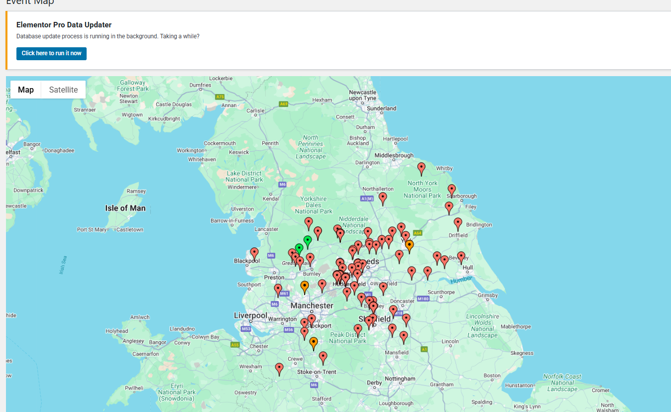Select the Darlington label
The height and width of the screenshot is (412, 671).
pos(367,163)
